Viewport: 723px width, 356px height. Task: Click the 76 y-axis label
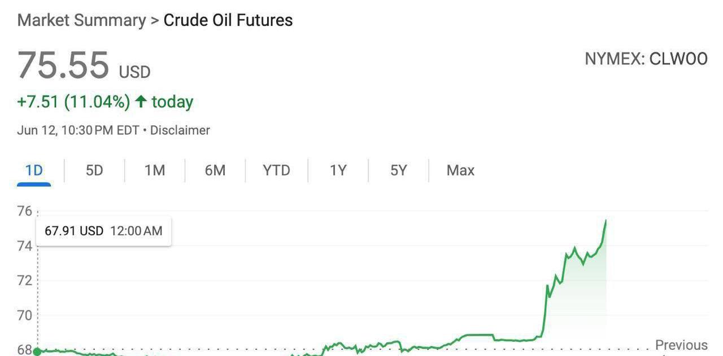[25, 211]
